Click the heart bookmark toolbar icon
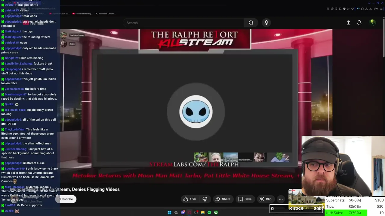Viewport: 385px width, 216px height. [x=353, y=9]
